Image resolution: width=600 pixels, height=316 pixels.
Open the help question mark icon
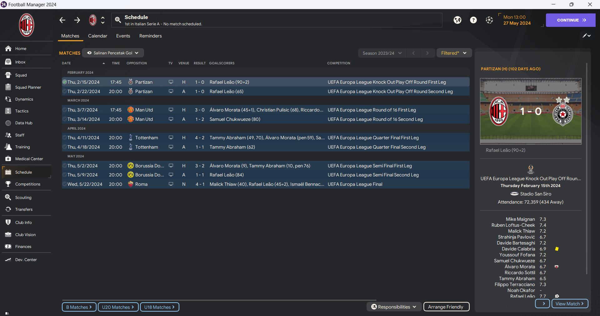(x=473, y=20)
